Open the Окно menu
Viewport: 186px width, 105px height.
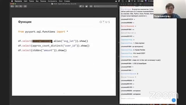click(61, 1)
